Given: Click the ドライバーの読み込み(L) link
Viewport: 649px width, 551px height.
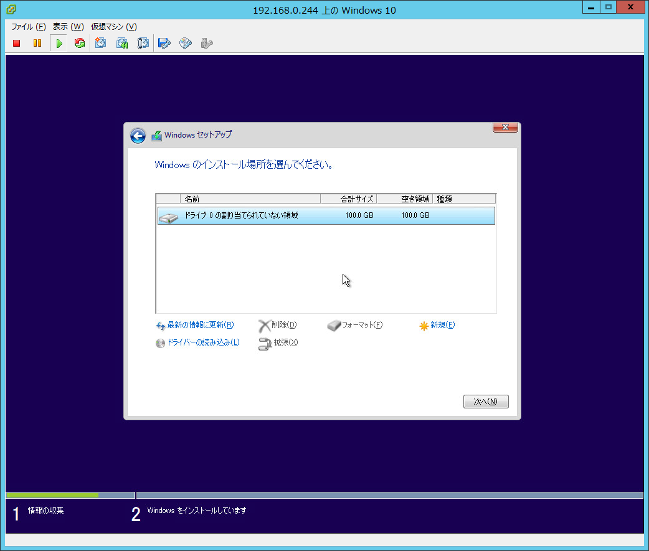Looking at the screenshot, I should (203, 342).
